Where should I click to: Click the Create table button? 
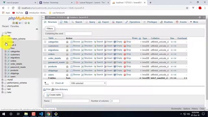coord(53,95)
